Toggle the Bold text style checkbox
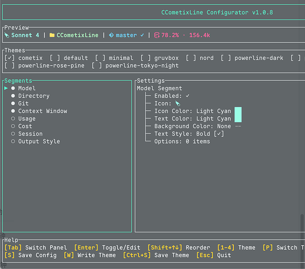 coord(219,134)
